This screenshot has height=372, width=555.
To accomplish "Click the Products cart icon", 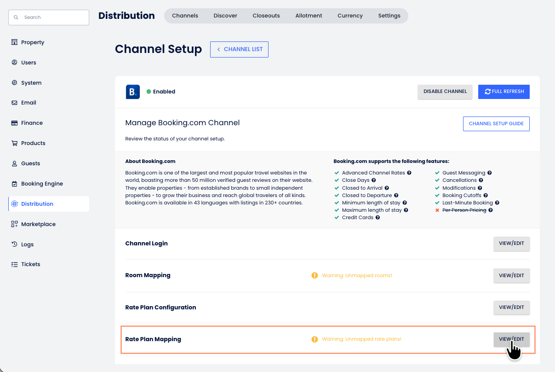I will [14, 143].
